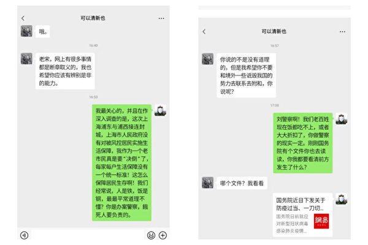Viewport: 368px width, 245px height.
Task: Open the plus attachments menu in left chat
Action: pyautogui.click(x=163, y=235)
